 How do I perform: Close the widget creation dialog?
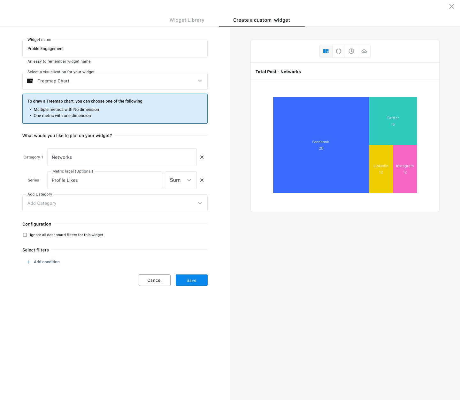[451, 6]
